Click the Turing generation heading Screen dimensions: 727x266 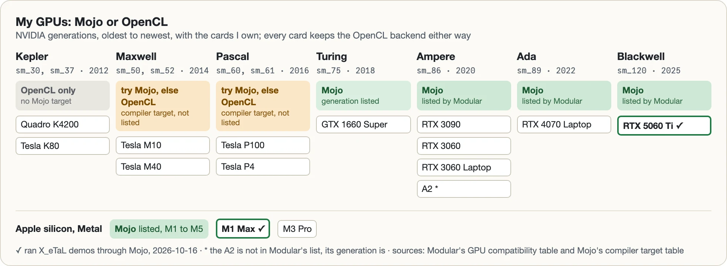(x=332, y=57)
